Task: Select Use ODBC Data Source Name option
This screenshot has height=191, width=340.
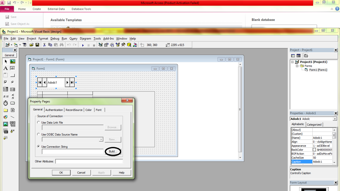Action: click(x=39, y=134)
